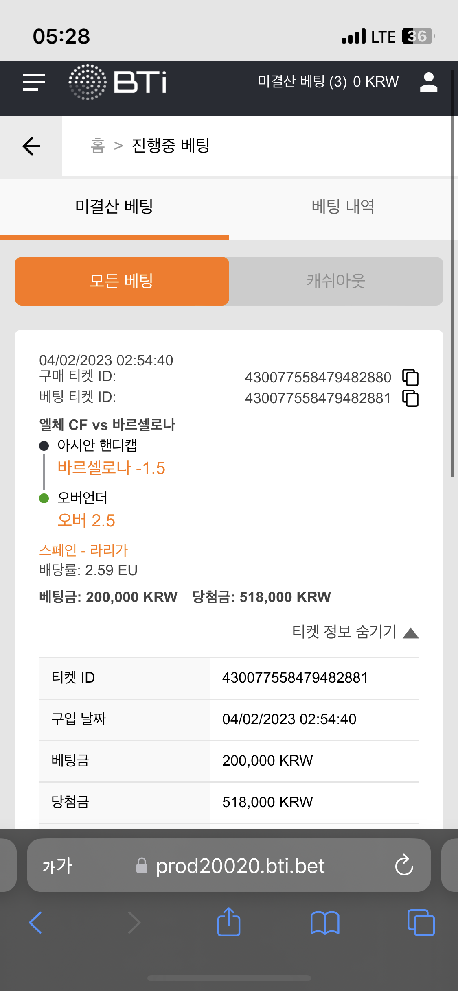
Task: Select the 미결산 베팅 tab
Action: (114, 207)
